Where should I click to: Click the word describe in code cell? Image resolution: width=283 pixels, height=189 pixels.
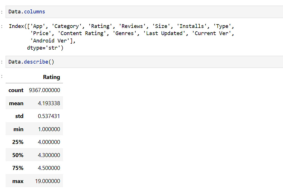pos(36,62)
